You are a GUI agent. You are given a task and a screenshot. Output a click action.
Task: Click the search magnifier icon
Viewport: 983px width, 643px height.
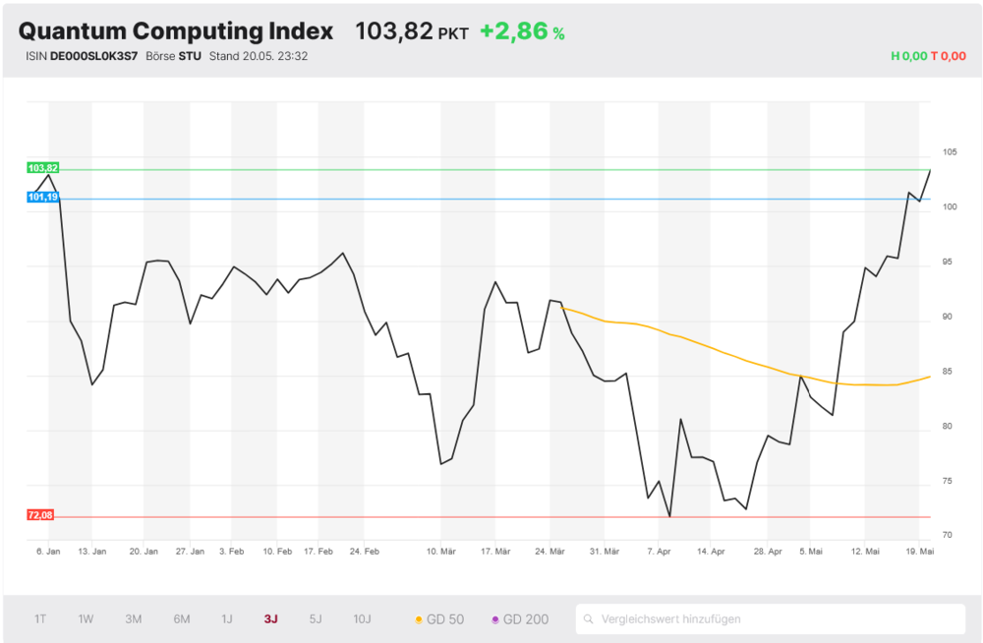588,619
